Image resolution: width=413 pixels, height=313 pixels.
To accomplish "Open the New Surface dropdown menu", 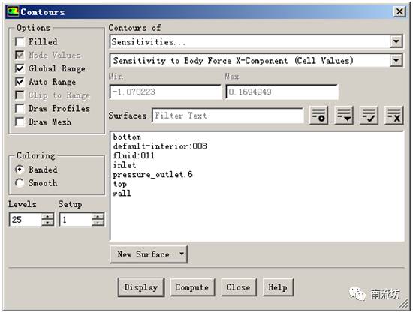I will 149,254.
